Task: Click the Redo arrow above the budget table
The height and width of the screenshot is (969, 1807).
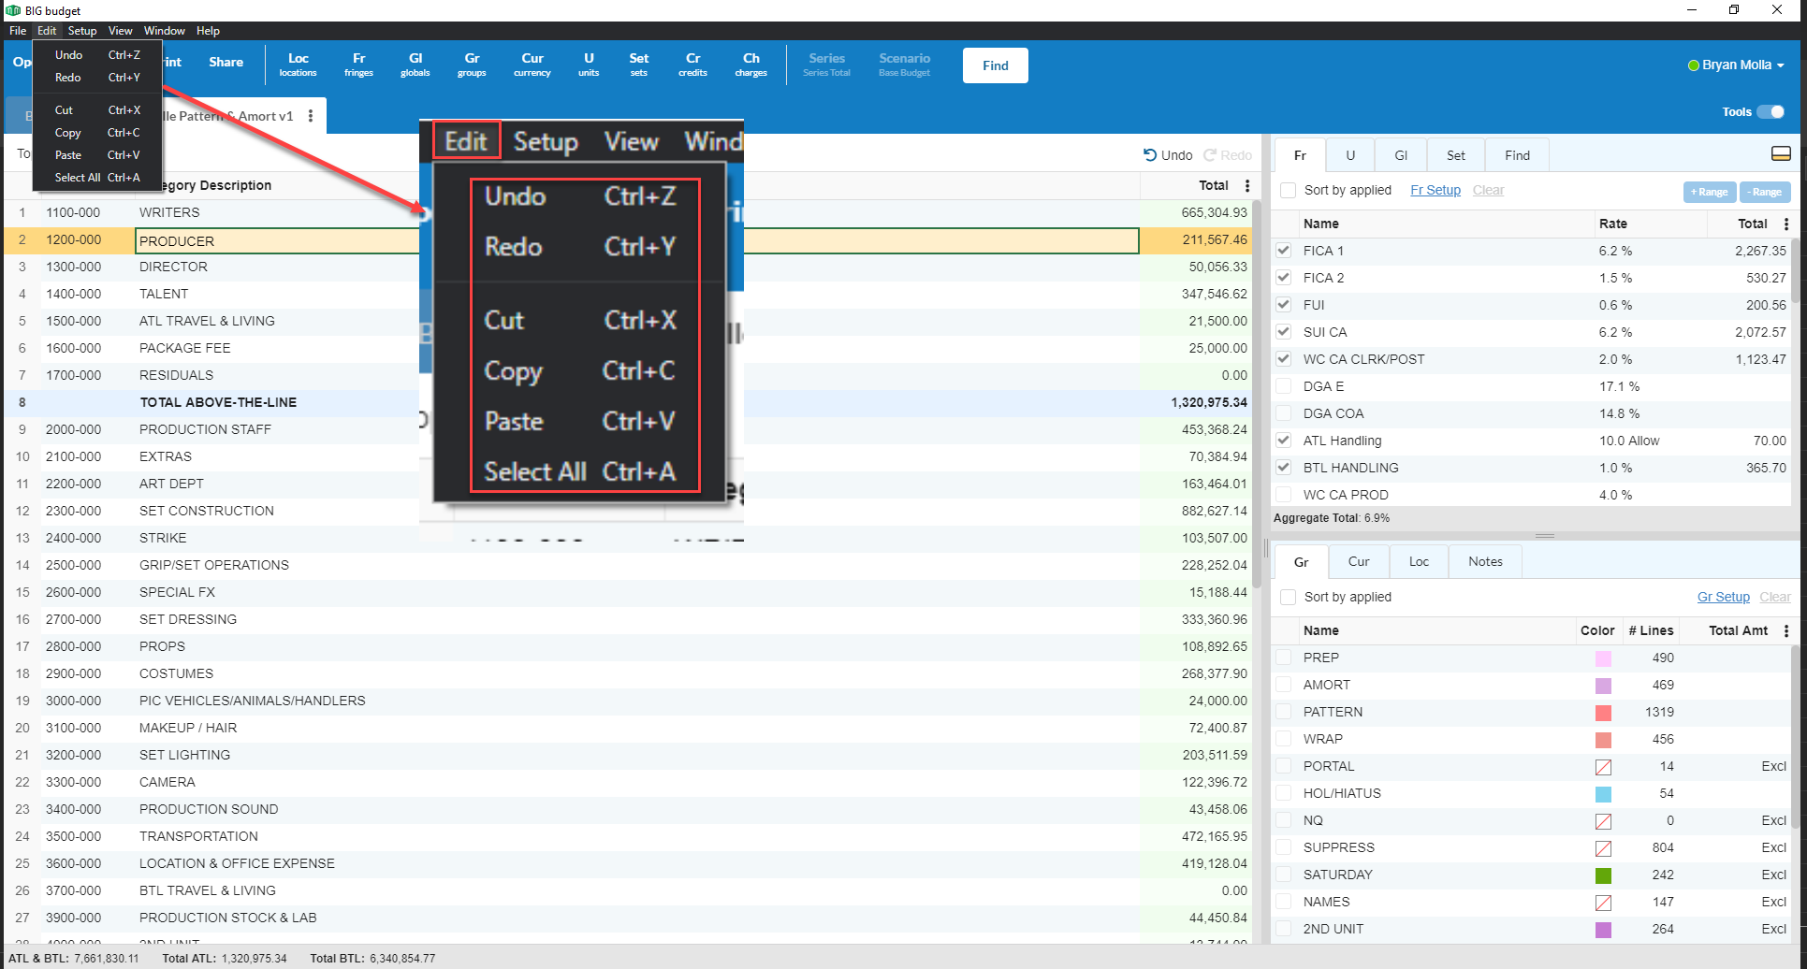Action: (1228, 155)
